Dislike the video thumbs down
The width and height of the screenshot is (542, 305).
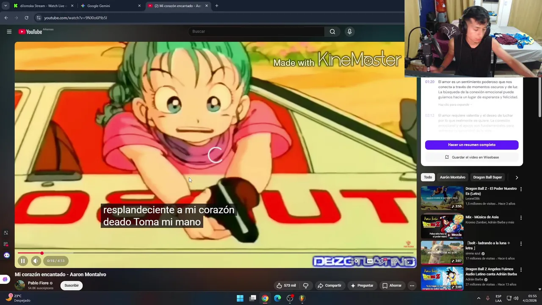tap(306, 286)
